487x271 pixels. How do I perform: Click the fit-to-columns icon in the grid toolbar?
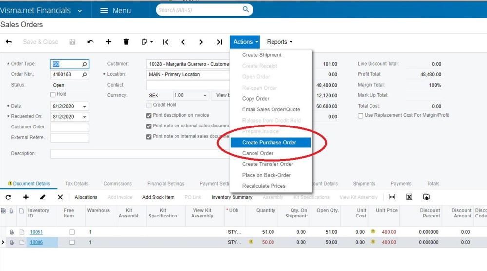[x=392, y=197]
